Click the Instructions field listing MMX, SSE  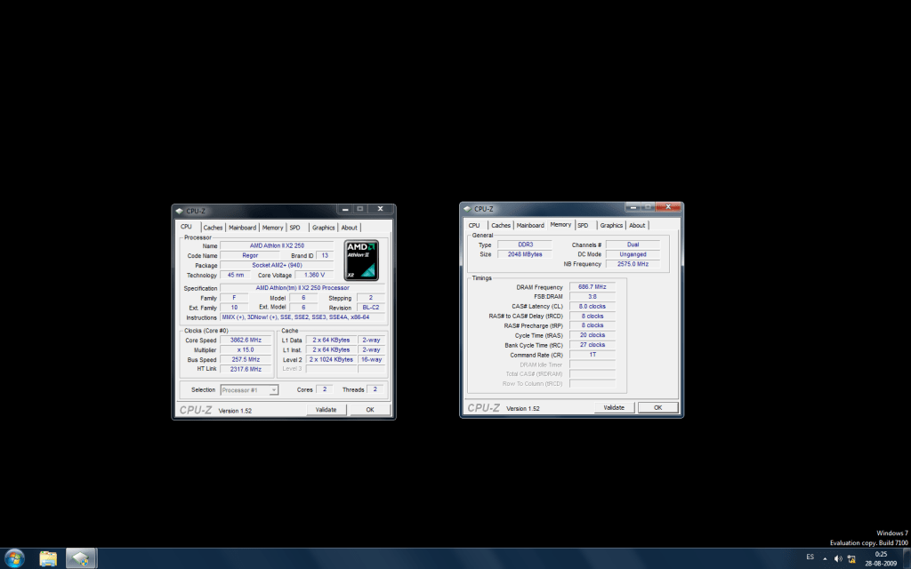coord(302,317)
